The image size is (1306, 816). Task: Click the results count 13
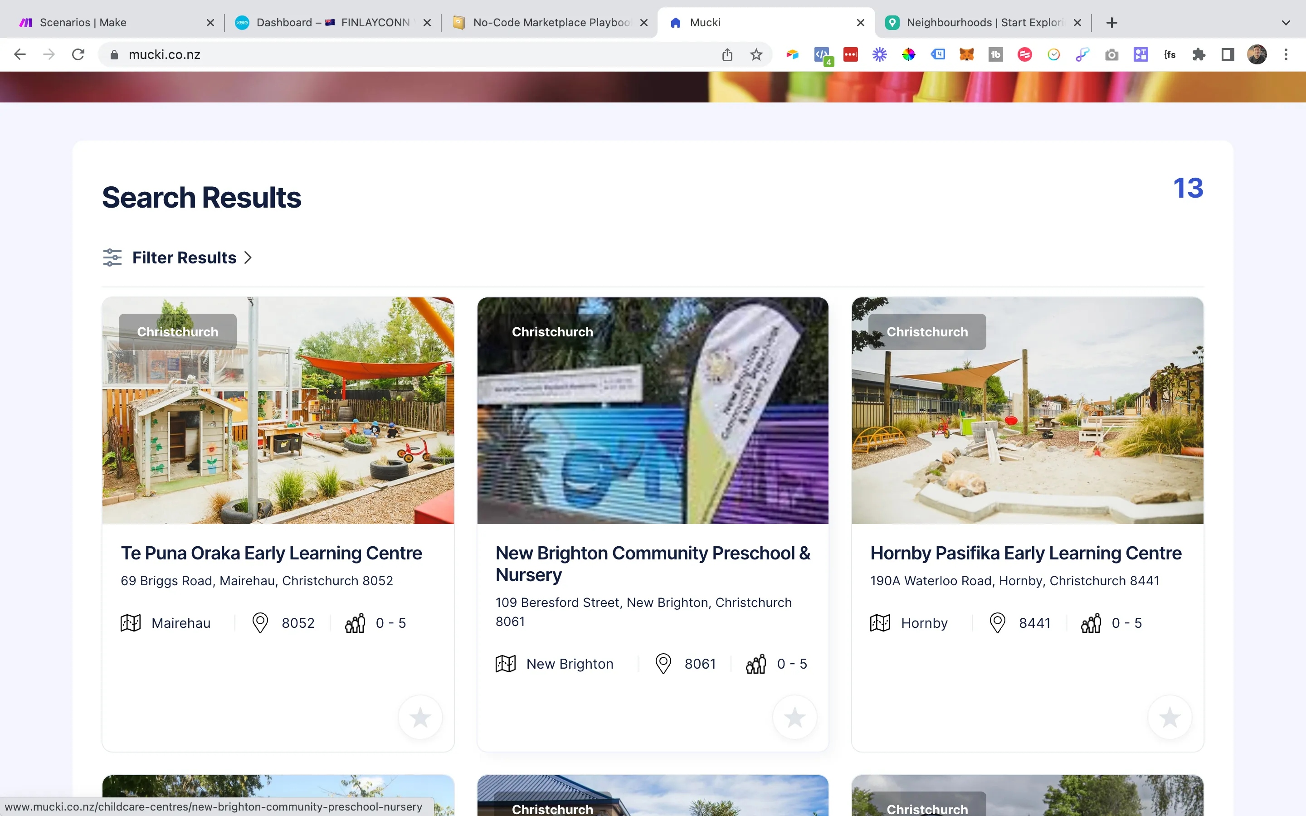pos(1189,188)
